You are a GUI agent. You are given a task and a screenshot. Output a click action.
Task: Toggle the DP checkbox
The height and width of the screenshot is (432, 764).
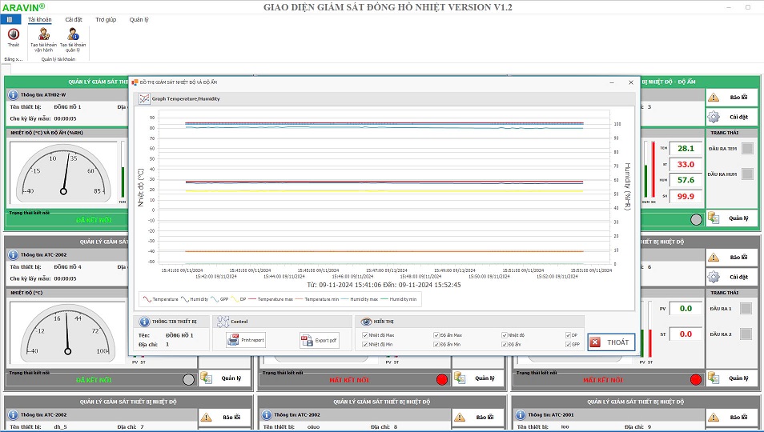pos(568,335)
